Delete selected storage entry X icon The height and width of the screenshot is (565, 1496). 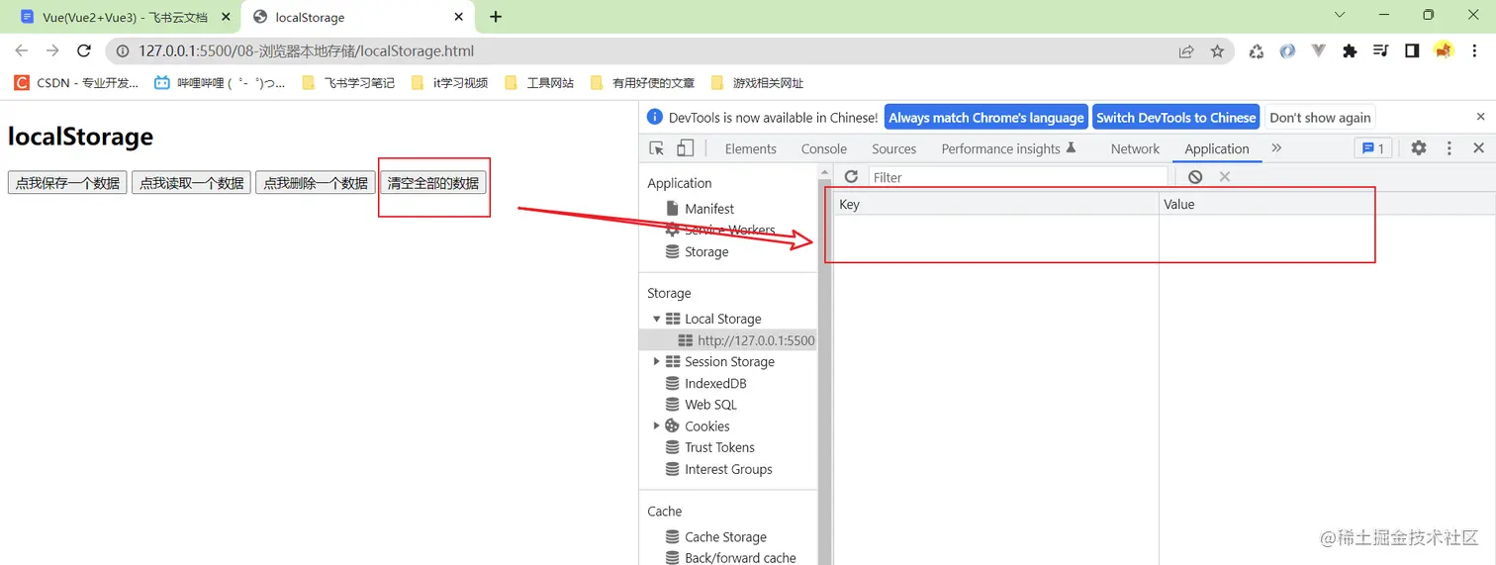[x=1225, y=177]
